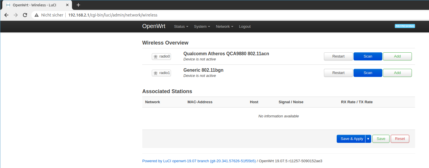Scan networks on radio1
Viewport: 429px width, 168px height.
point(368,73)
